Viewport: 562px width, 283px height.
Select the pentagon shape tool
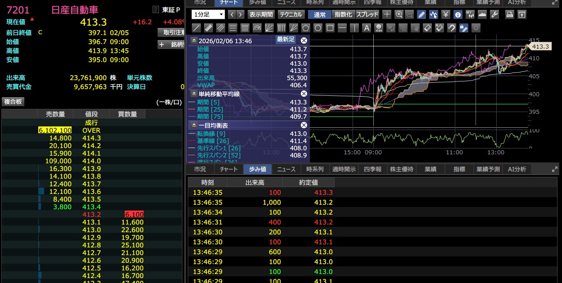pyautogui.click(x=306, y=28)
